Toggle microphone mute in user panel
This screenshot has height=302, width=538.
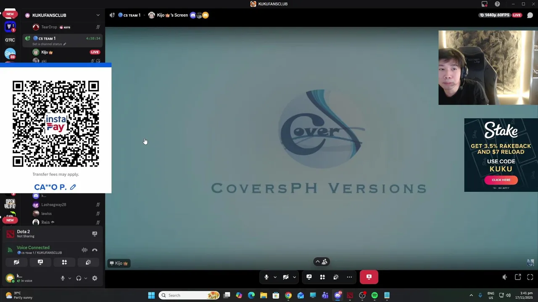(x=63, y=278)
